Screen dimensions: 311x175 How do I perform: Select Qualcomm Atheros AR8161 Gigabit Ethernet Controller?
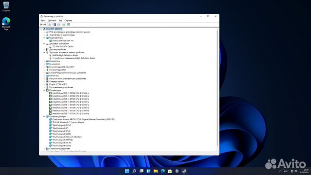(83, 119)
